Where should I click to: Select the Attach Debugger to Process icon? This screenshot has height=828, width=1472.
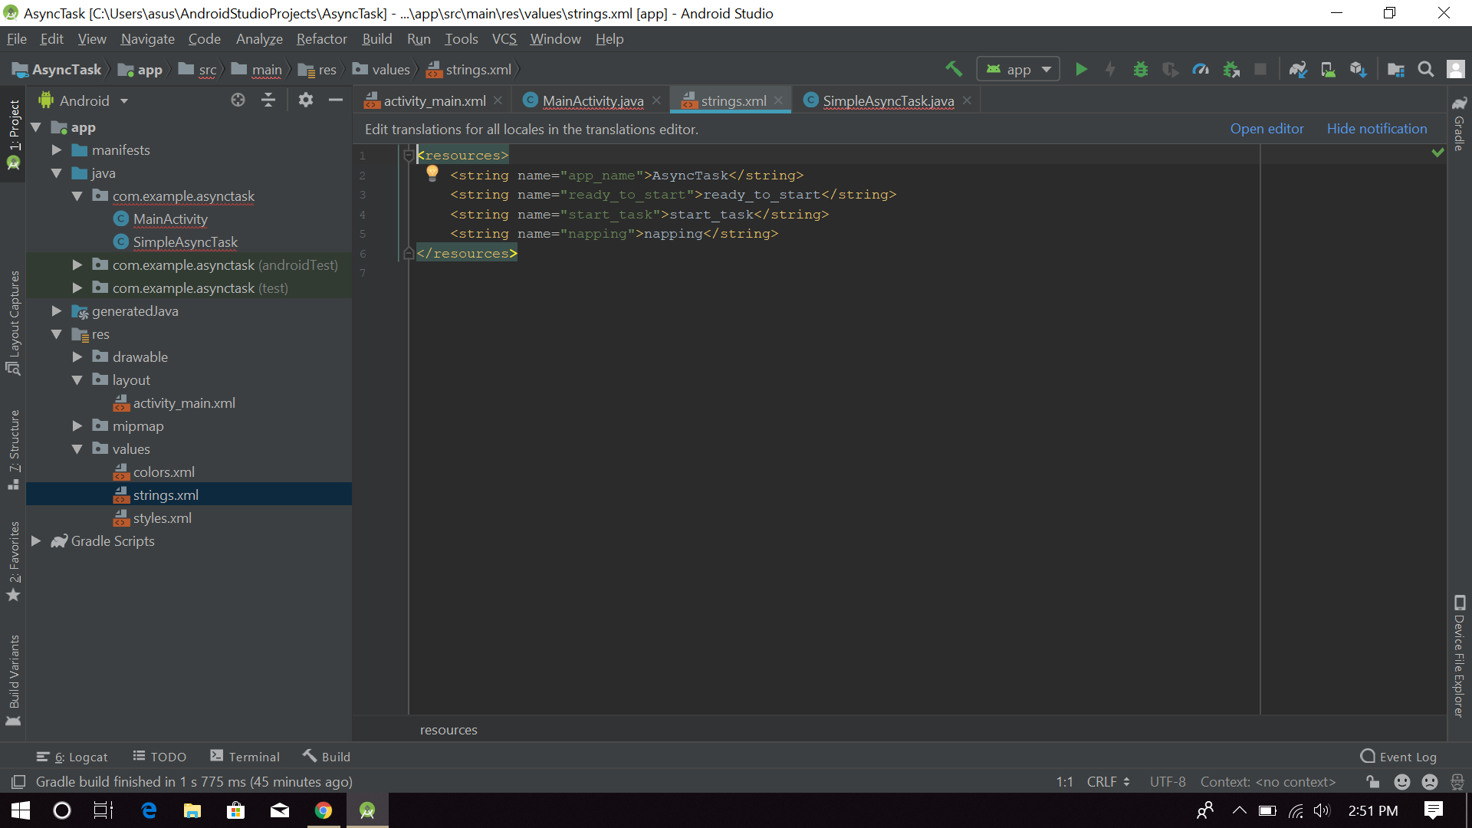point(1231,69)
